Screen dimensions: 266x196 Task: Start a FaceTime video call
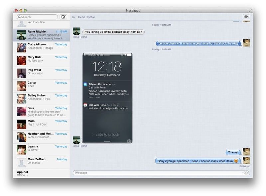pyautogui.click(x=246, y=17)
